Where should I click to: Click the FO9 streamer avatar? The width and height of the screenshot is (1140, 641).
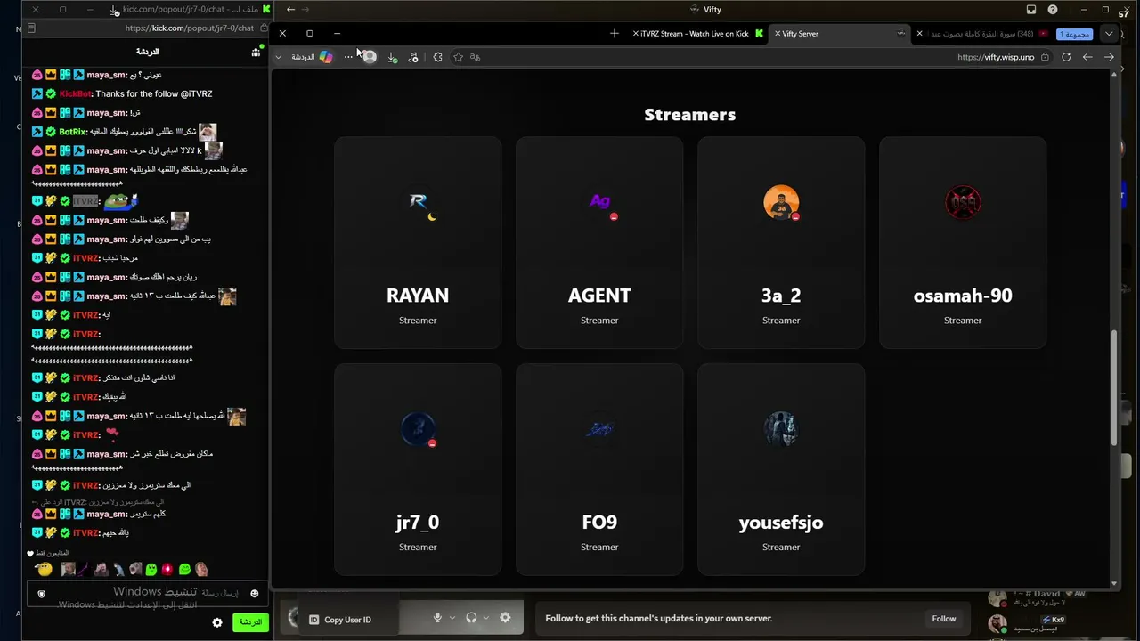(599, 429)
